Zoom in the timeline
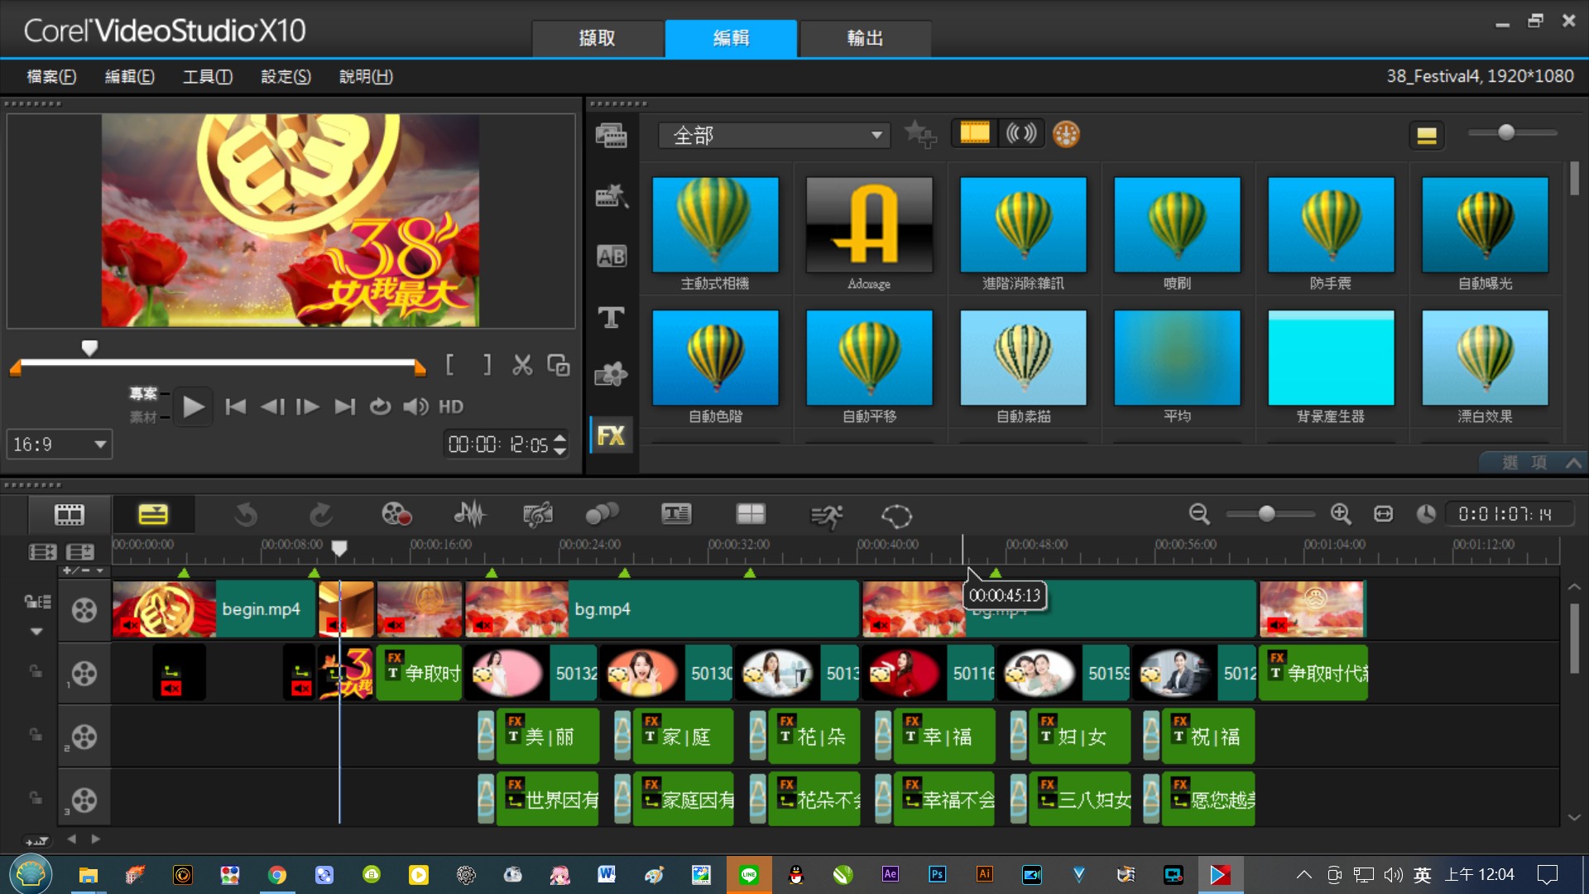Image resolution: width=1589 pixels, height=894 pixels. click(x=1341, y=514)
